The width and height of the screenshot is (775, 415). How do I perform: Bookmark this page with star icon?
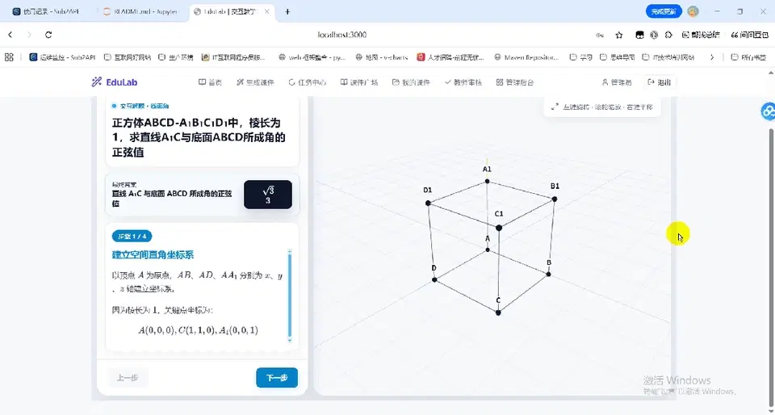click(x=619, y=35)
